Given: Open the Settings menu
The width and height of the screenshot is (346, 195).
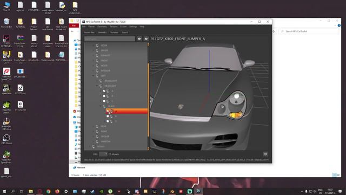Looking at the screenshot, I should click(133, 27).
